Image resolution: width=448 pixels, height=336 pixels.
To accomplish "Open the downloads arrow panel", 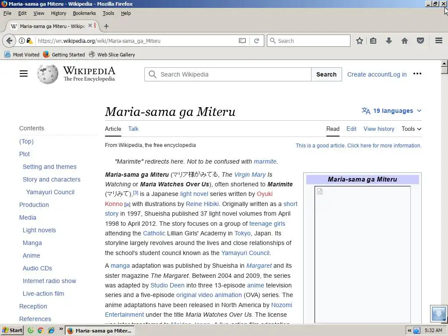I will pyautogui.click(x=389, y=41).
